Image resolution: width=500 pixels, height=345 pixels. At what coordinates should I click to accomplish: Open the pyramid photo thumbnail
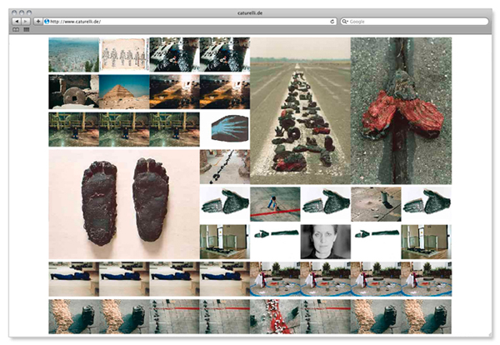pyautogui.click(x=124, y=92)
